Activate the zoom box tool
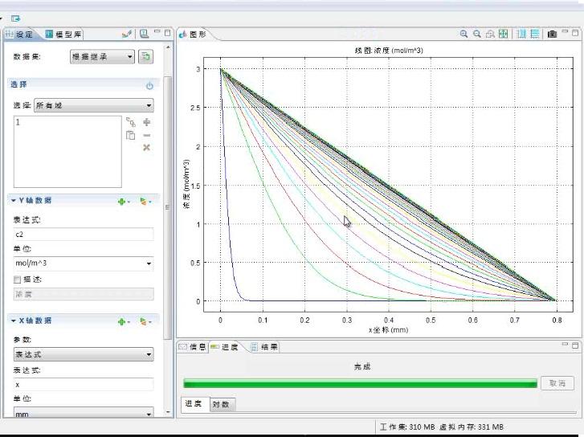Image resolution: width=584 pixels, height=437 pixels. pyautogui.click(x=490, y=34)
